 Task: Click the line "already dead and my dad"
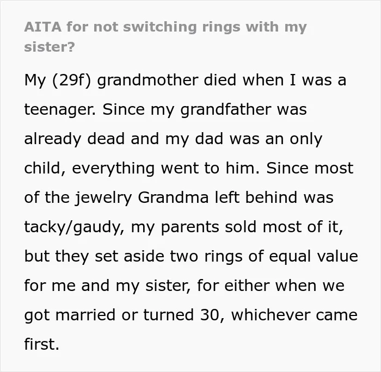click(124, 139)
